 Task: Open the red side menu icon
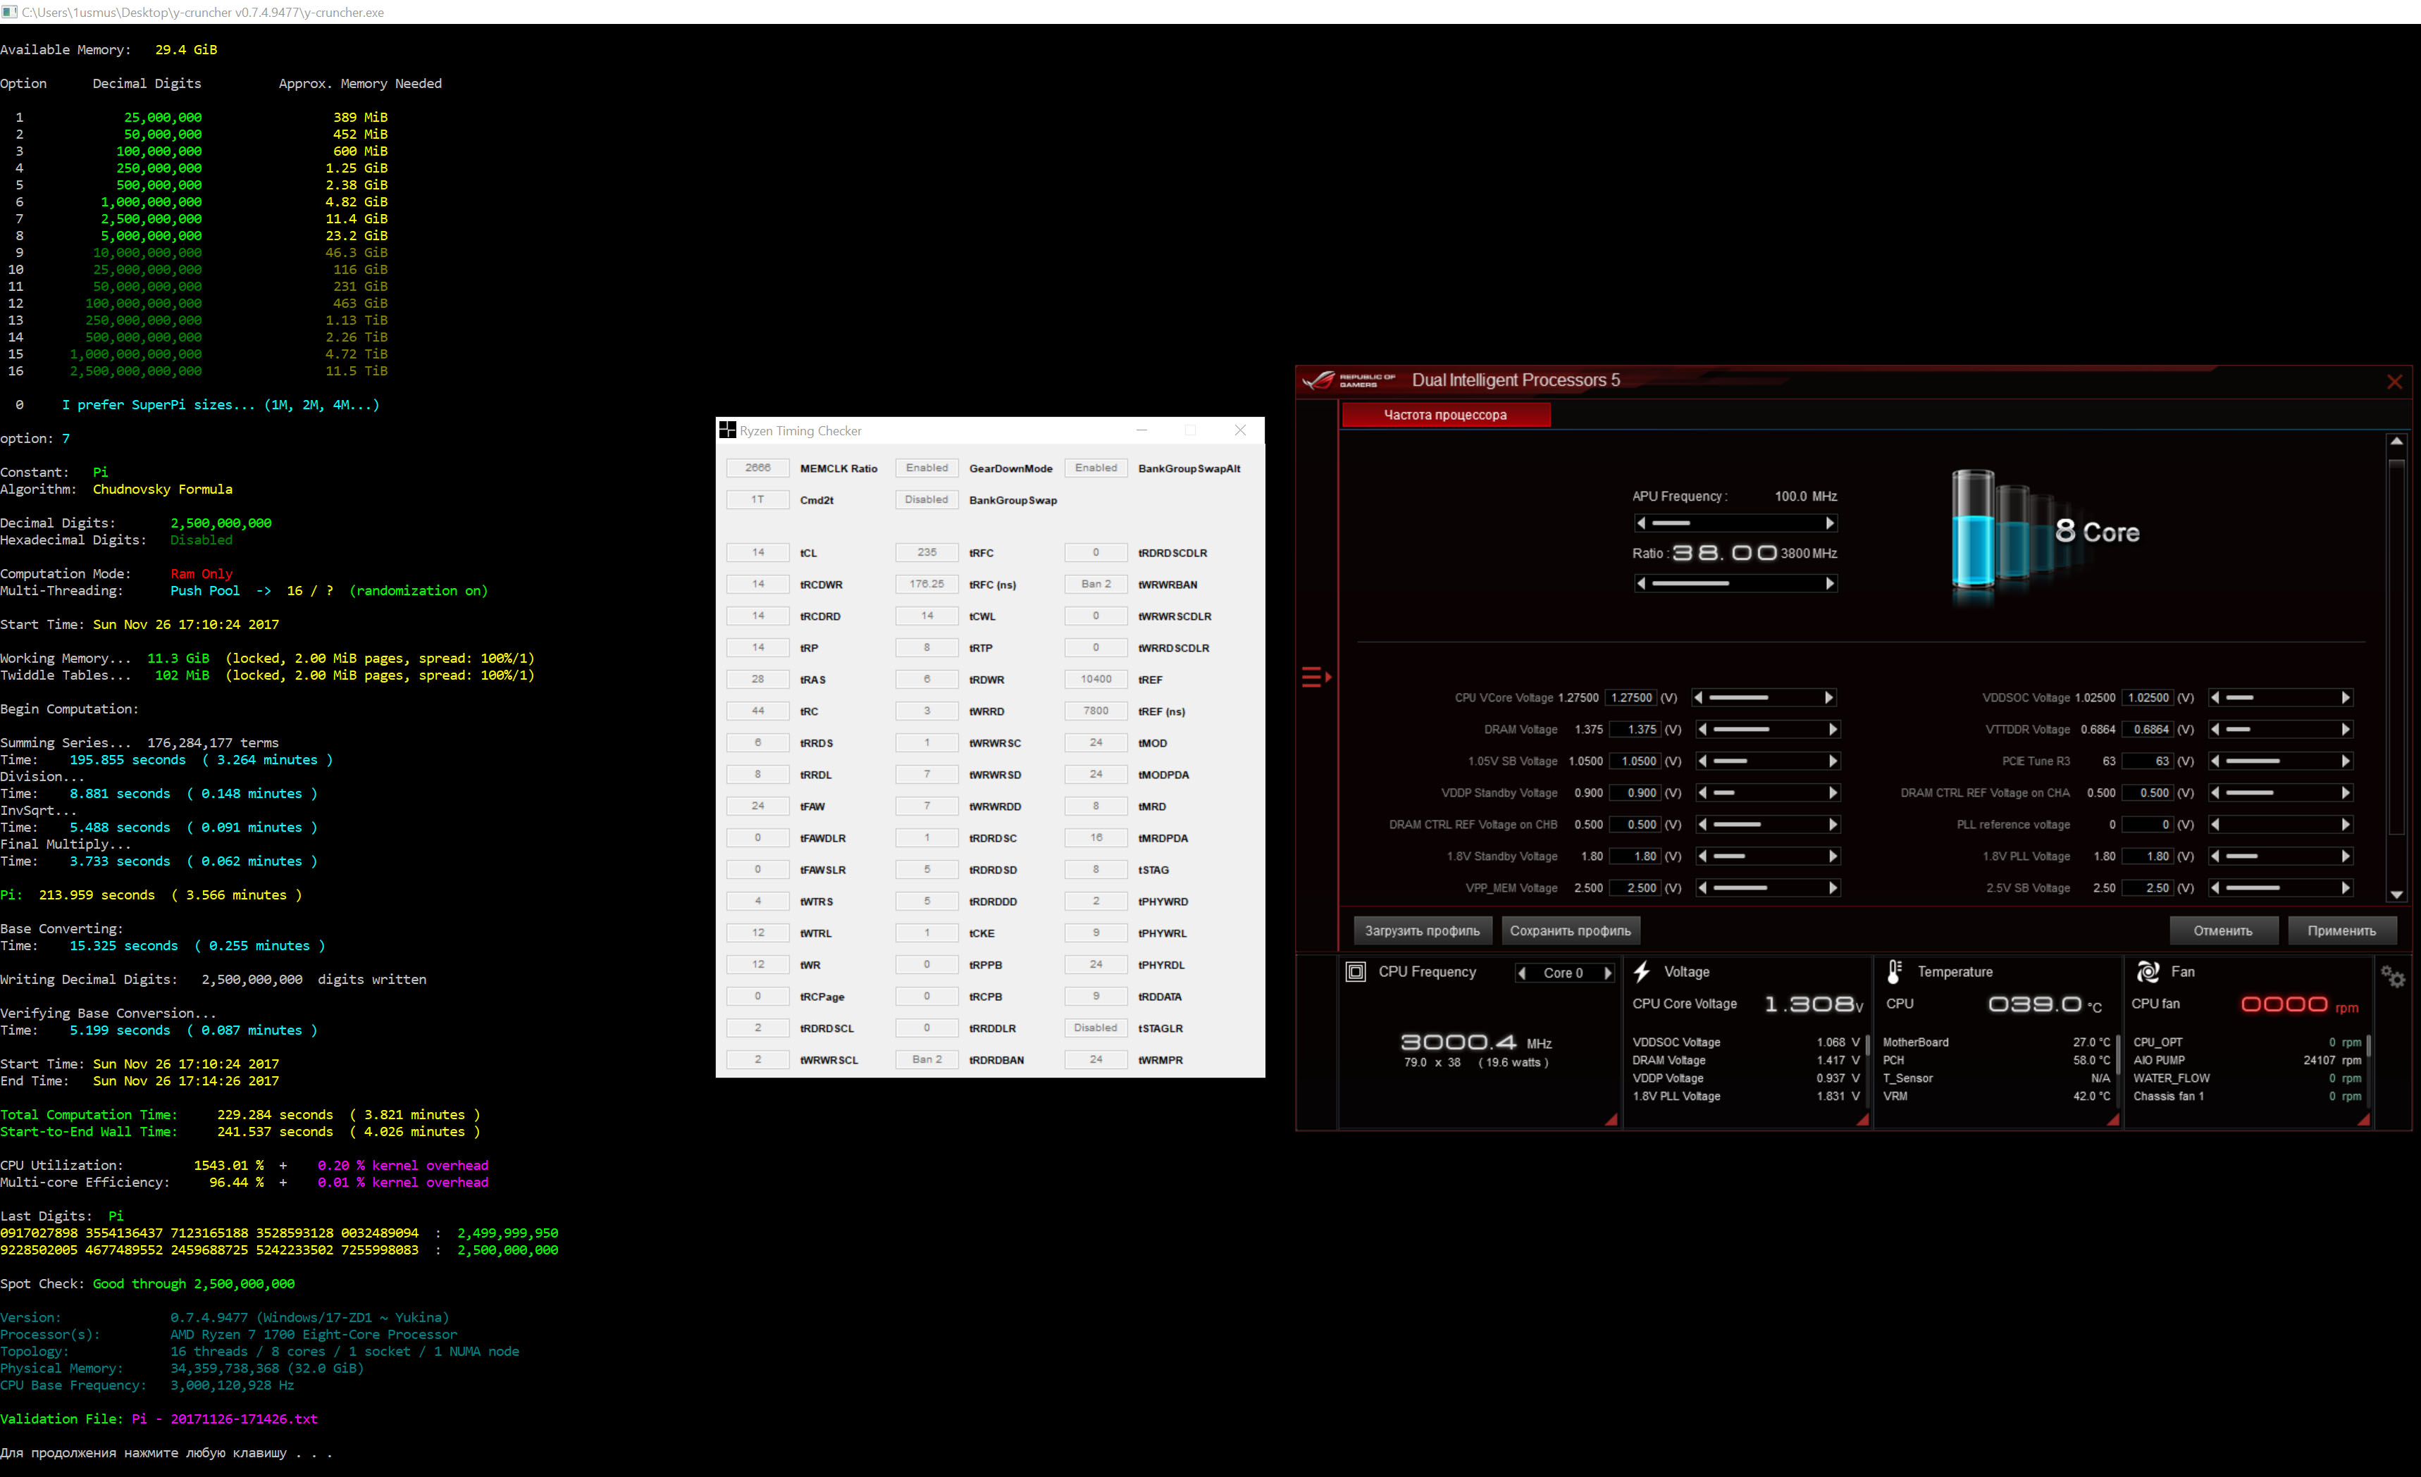pyautogui.click(x=1315, y=677)
